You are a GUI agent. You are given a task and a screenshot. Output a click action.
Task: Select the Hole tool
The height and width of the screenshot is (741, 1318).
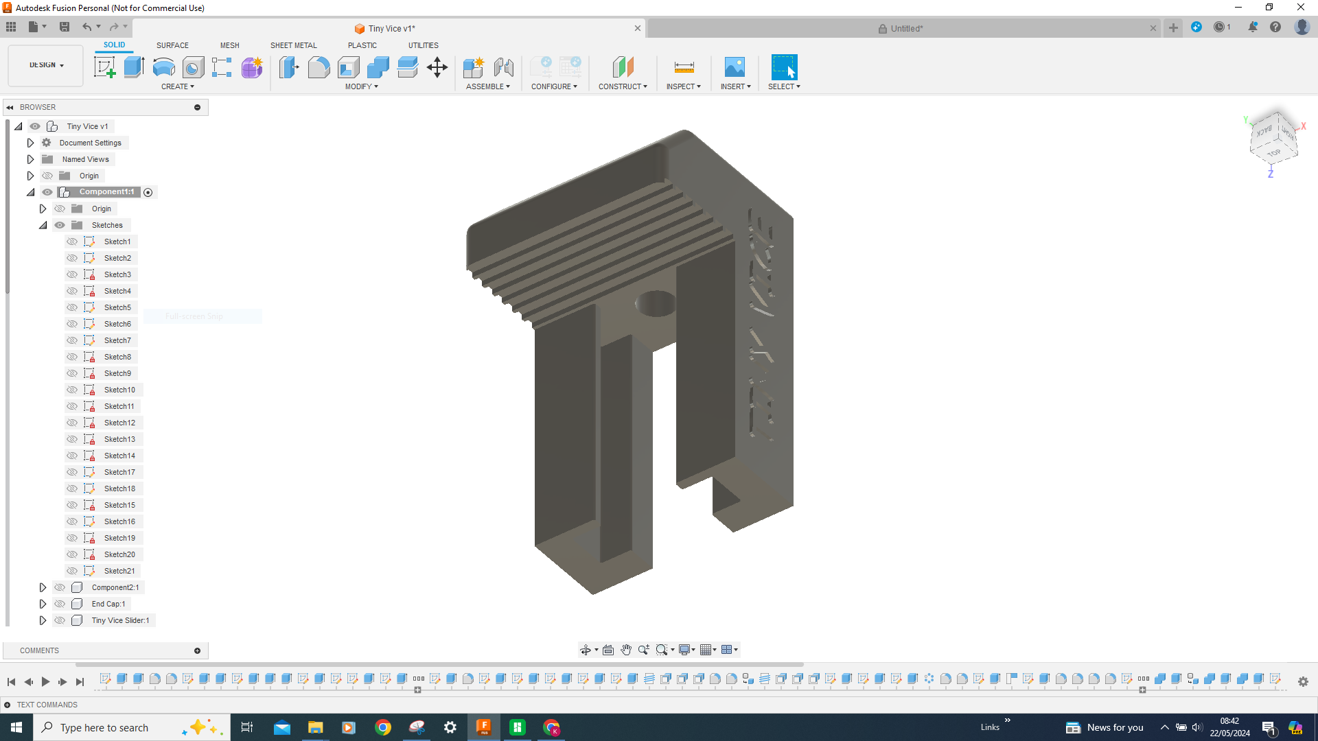[193, 67]
